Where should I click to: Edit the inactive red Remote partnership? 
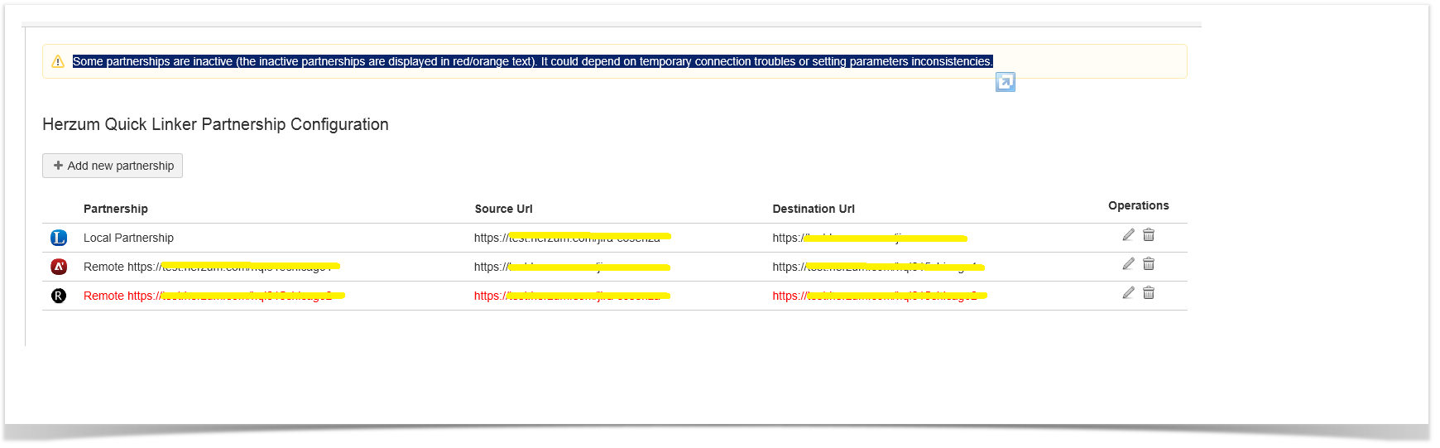[1128, 293]
